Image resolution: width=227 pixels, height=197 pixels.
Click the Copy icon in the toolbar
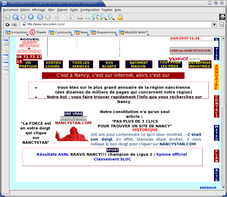pyautogui.click(x=65, y=17)
